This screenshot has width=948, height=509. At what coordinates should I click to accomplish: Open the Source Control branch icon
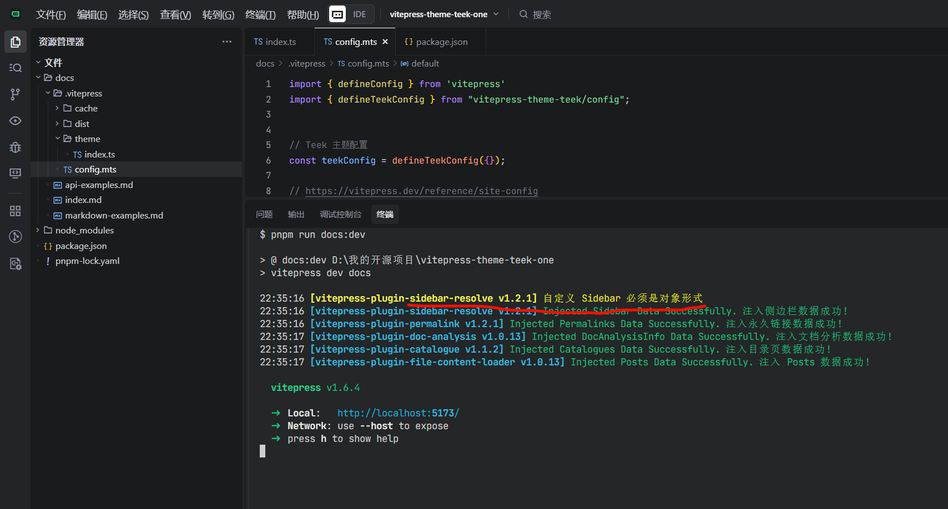point(16,94)
